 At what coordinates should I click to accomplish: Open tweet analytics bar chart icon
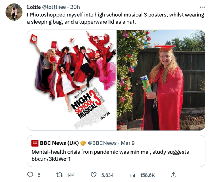coord(133,175)
